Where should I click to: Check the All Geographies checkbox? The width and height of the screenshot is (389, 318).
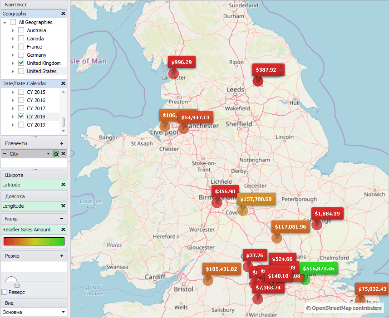point(13,22)
